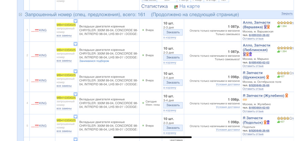
Task: Click thumbs-up 427 in Подольск row
Action: [281, 122]
